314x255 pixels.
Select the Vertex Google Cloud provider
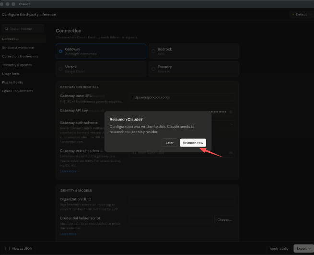pos(101,69)
